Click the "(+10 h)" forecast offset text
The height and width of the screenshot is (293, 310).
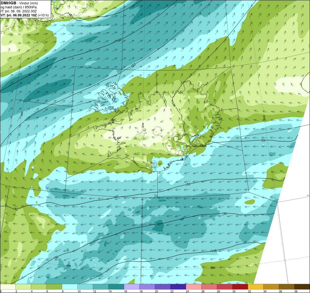click(43, 15)
